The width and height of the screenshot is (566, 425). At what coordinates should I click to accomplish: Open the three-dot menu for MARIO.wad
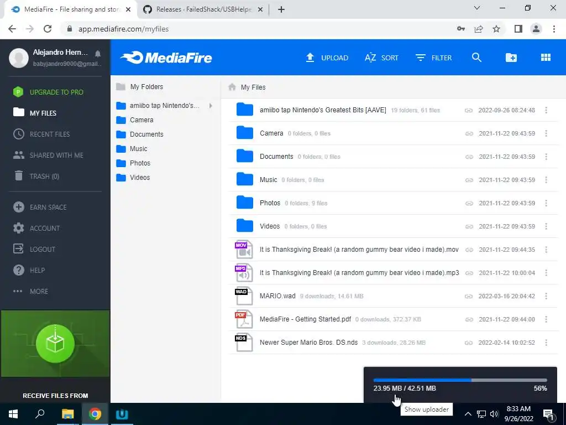(x=546, y=296)
